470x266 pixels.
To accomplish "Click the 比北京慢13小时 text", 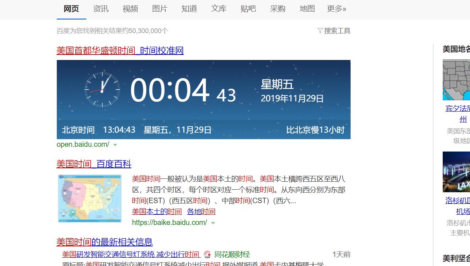I will pyautogui.click(x=315, y=130).
